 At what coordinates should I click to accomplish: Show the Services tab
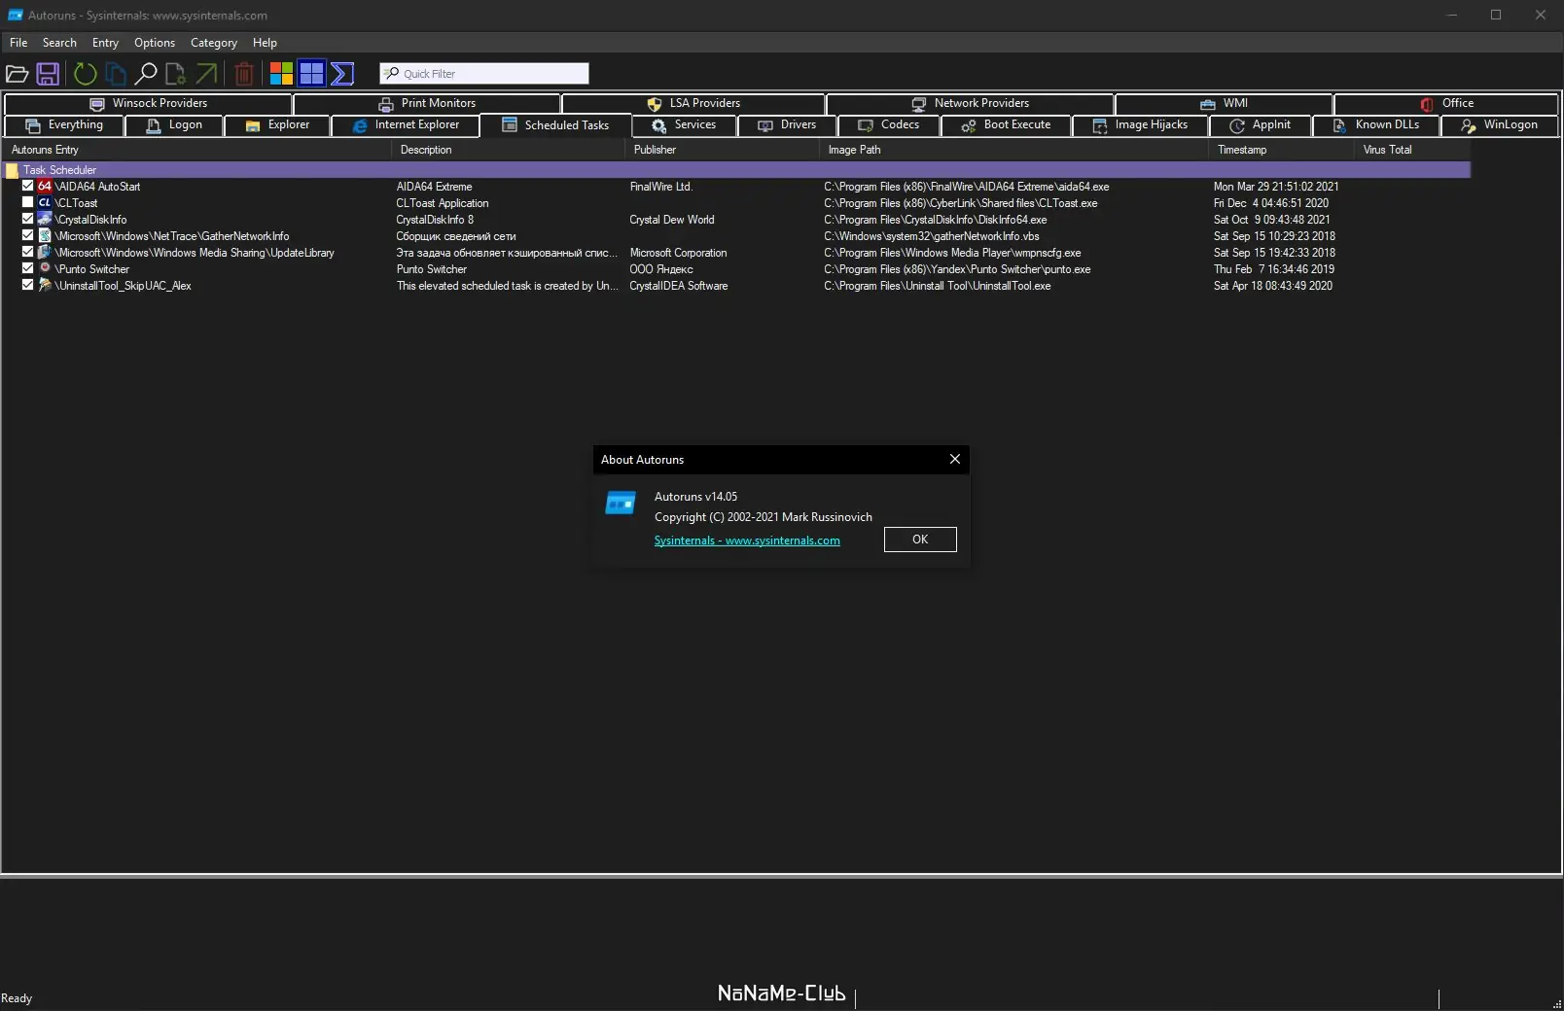tap(685, 125)
